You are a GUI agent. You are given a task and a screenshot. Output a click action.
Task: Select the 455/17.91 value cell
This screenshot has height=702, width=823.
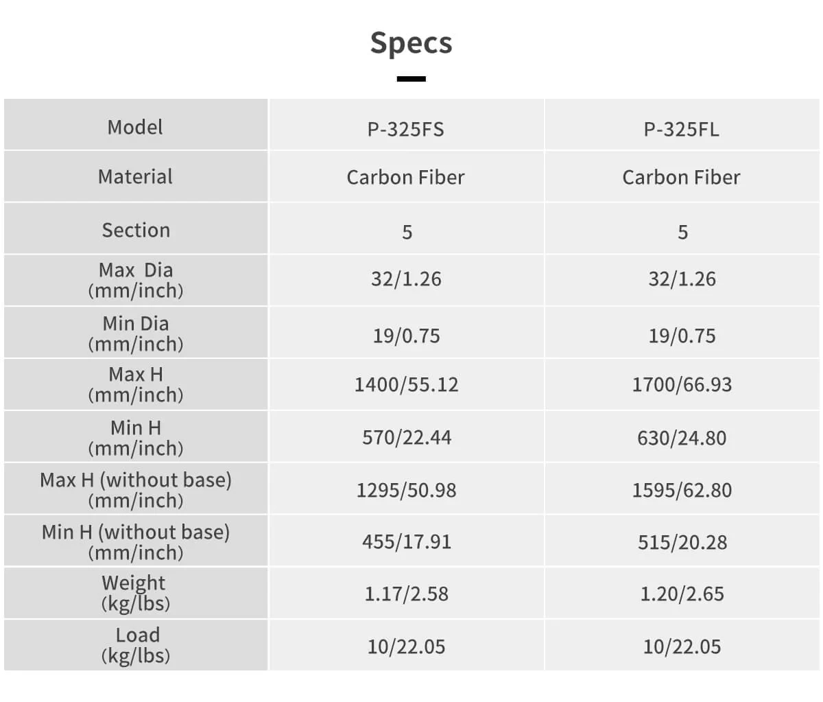[x=406, y=542]
